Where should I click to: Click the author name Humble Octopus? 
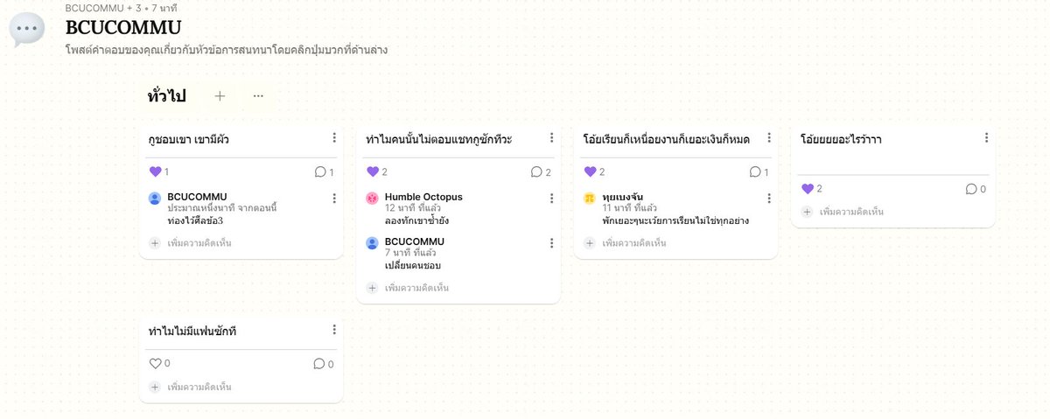[423, 197]
